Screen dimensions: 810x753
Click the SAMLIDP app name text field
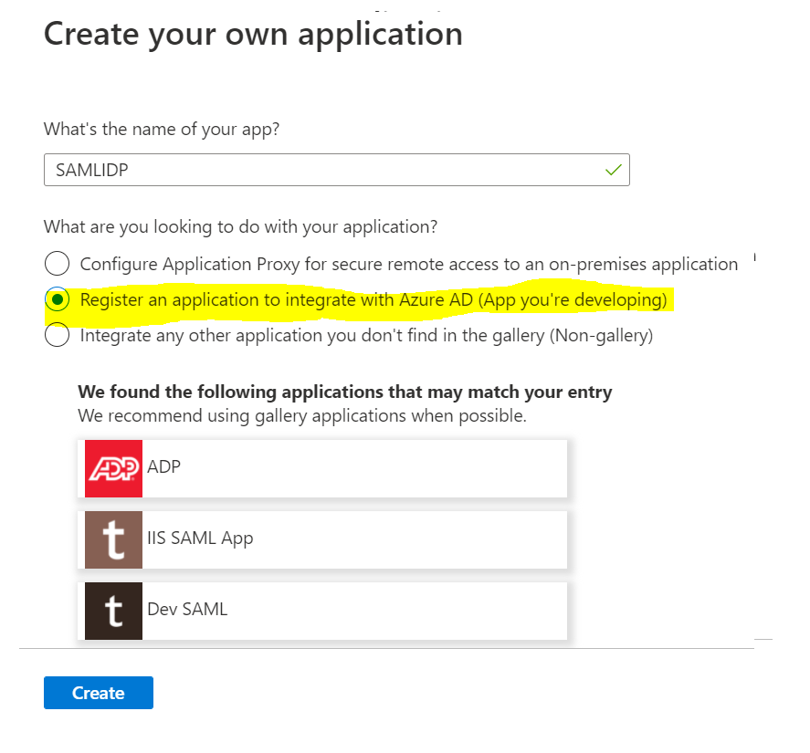(336, 170)
